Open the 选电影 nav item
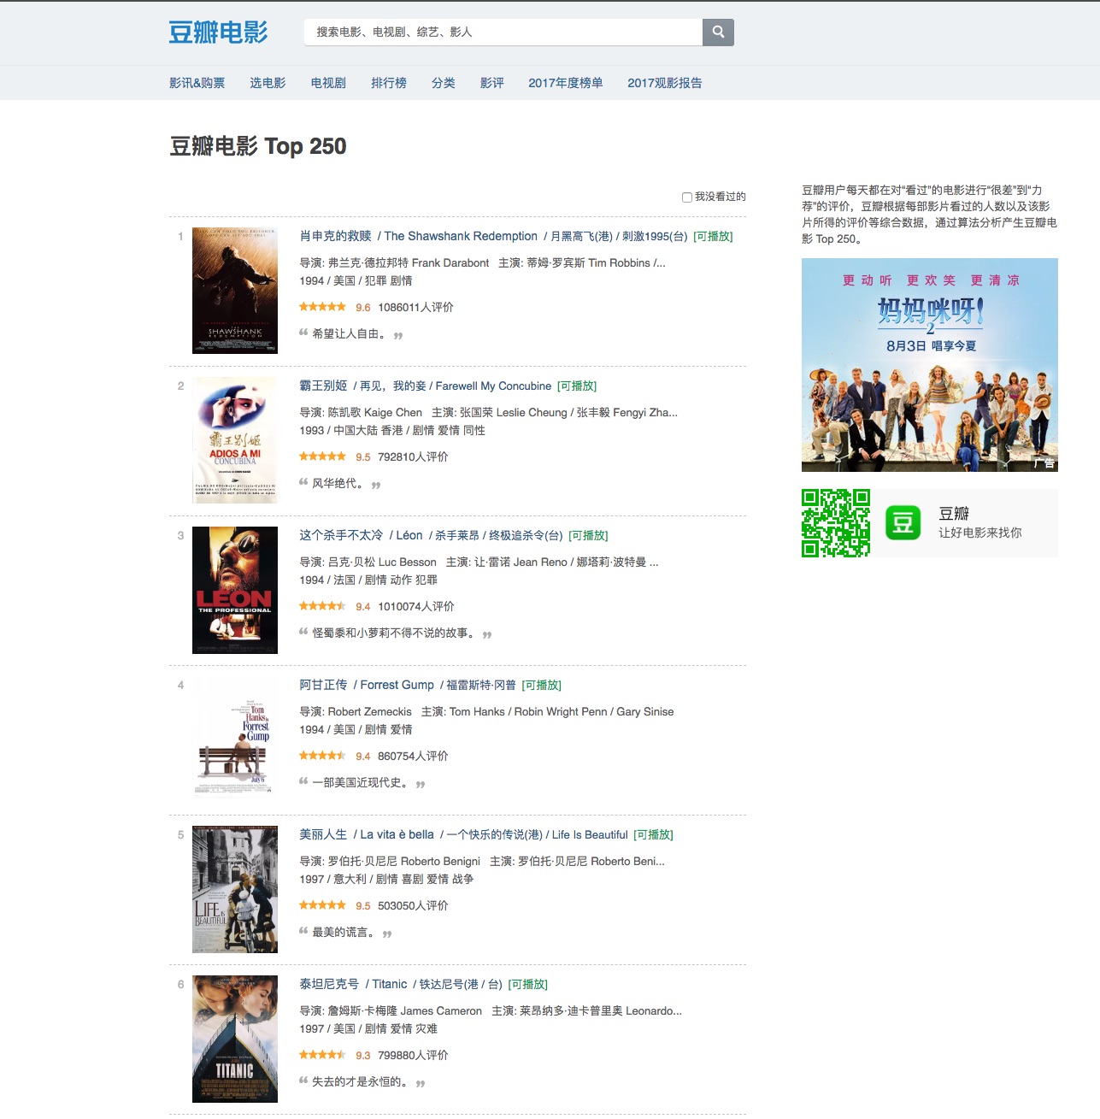1100x1119 pixels. click(x=268, y=83)
